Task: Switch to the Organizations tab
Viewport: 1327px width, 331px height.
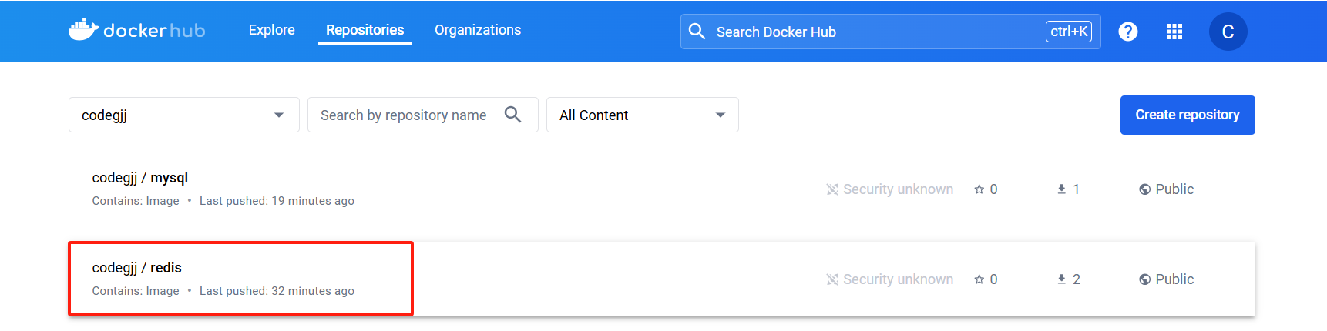Action: 478,30
